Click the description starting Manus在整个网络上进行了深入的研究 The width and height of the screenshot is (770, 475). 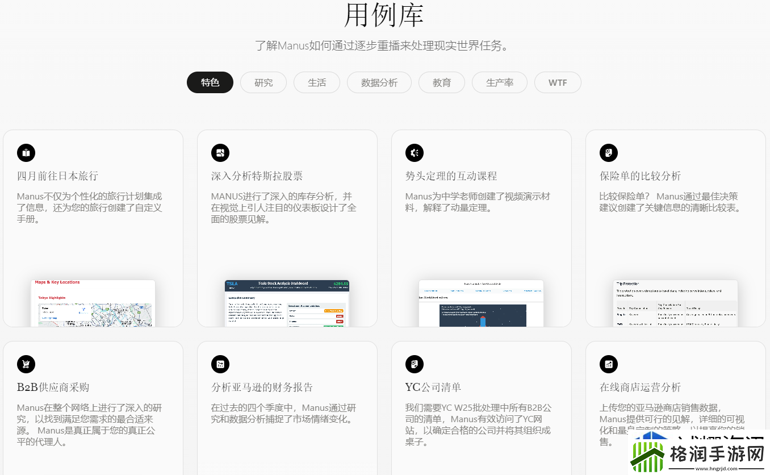pyautogui.click(x=89, y=425)
